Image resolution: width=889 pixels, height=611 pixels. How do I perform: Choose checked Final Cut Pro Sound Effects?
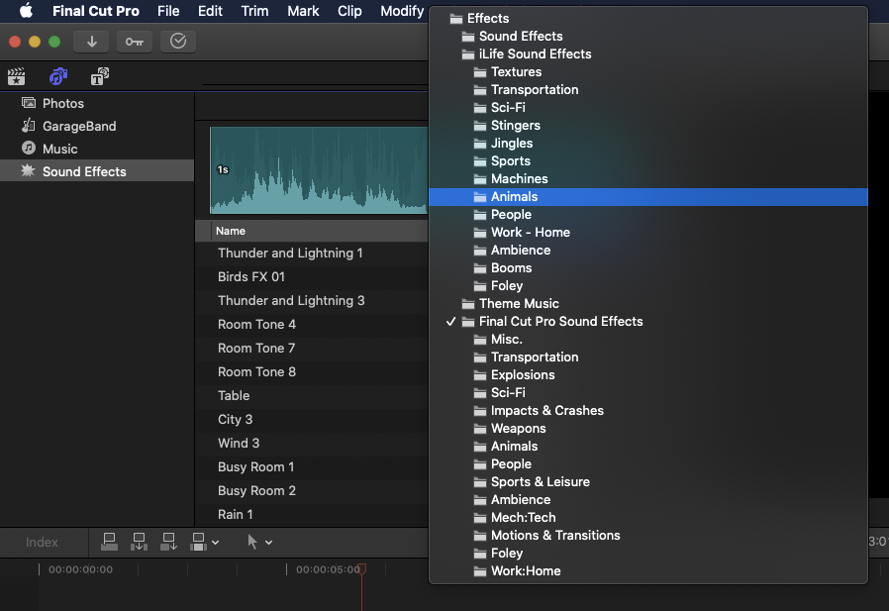648,321
